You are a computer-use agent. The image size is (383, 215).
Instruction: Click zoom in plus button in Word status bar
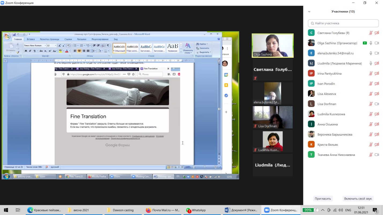pyautogui.click(x=215, y=167)
